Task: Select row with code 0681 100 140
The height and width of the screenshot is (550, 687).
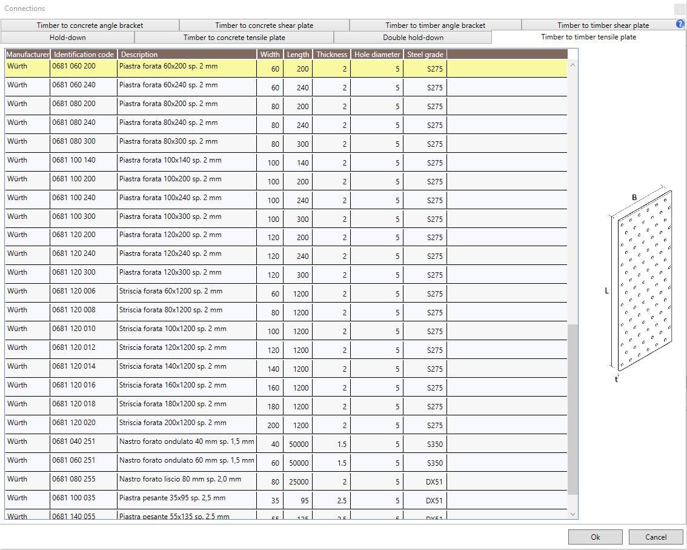Action: (286, 163)
